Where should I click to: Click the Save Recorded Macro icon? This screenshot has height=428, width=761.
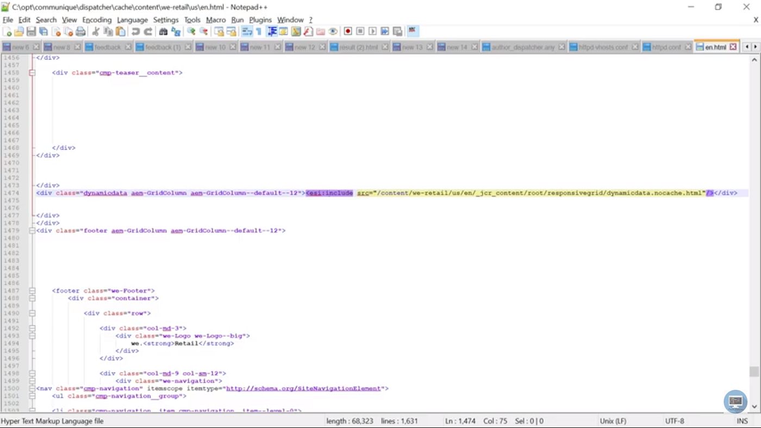(x=397, y=32)
